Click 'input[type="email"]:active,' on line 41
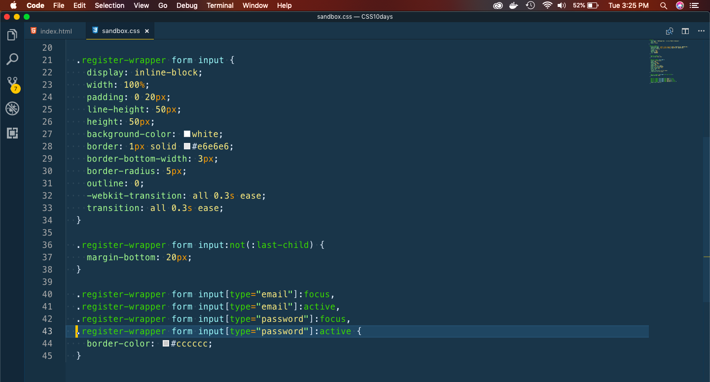The height and width of the screenshot is (382, 710). [269, 307]
